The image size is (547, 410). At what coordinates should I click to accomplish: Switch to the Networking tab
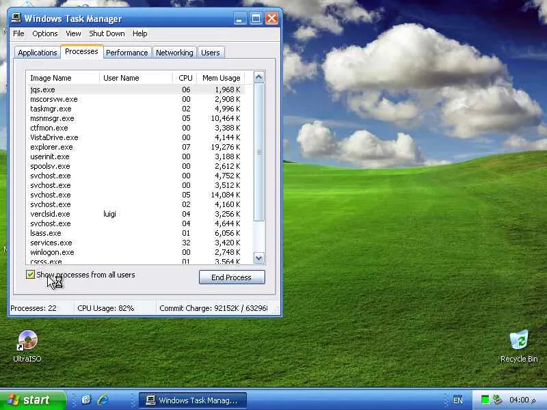coord(174,53)
